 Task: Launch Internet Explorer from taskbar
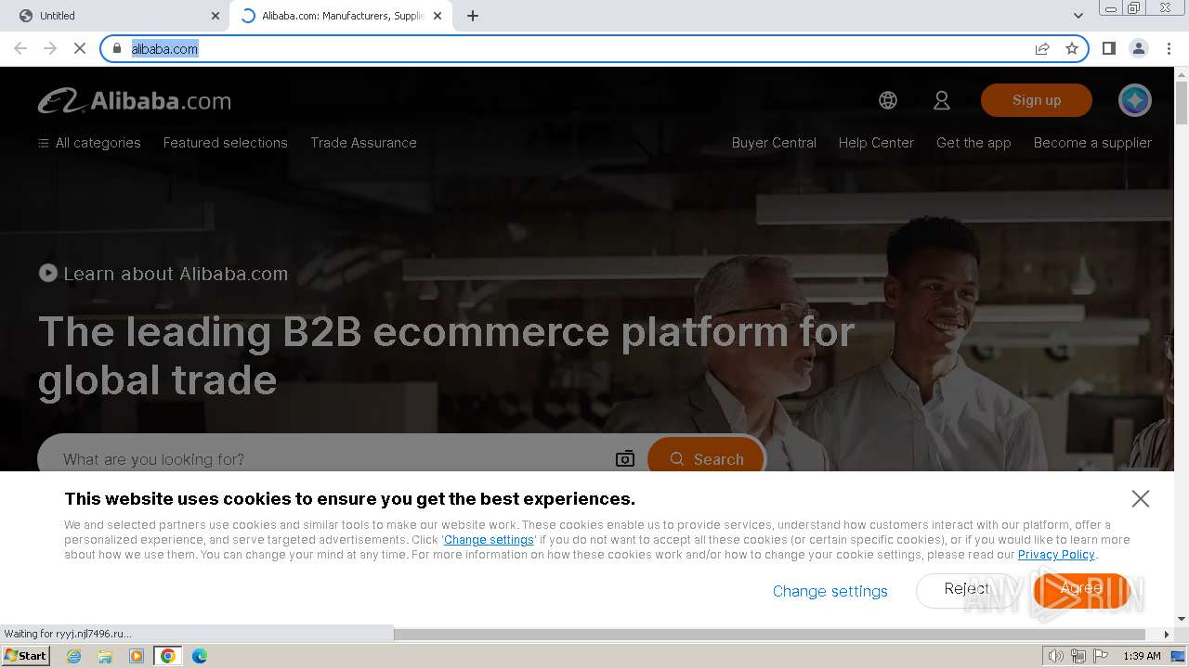coord(73,656)
